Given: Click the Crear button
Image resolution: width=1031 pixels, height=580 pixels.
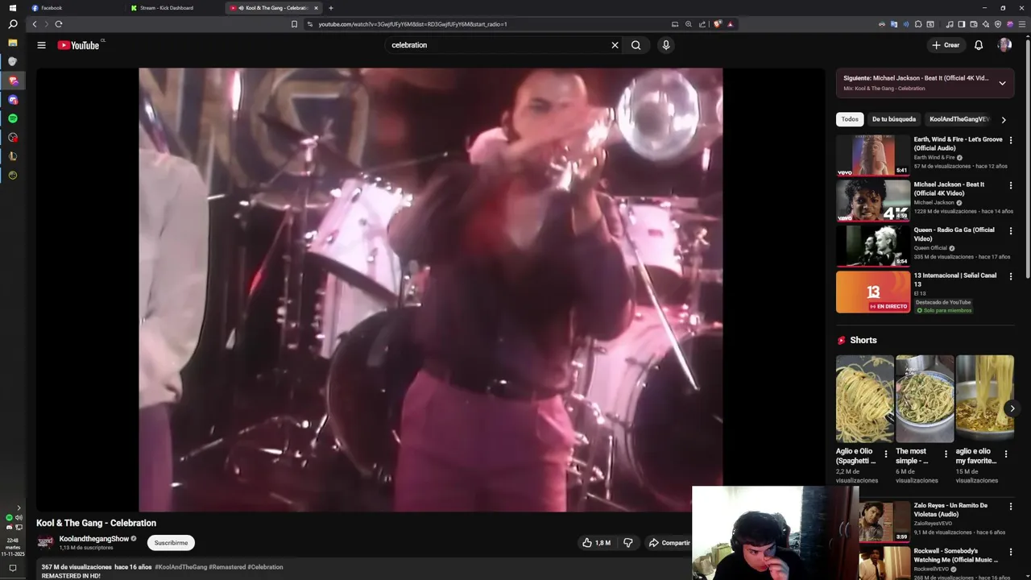Looking at the screenshot, I should coord(946,45).
